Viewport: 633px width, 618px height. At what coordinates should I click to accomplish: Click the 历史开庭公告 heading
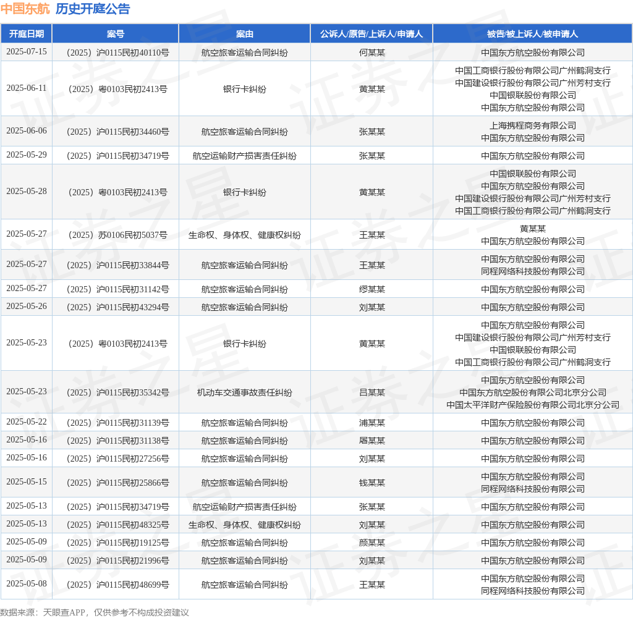click(x=93, y=9)
